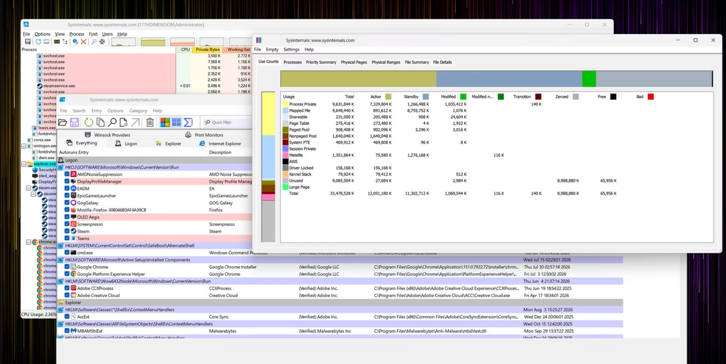Click red X Kill Process icon
Viewport: 726px width, 364px height.
83,42
